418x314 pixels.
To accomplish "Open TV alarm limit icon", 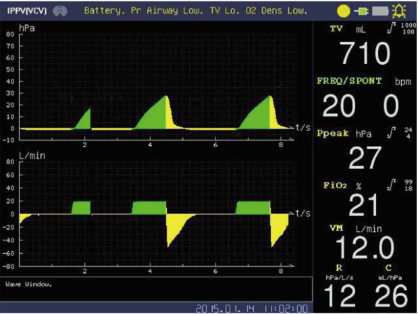I will point(391,28).
